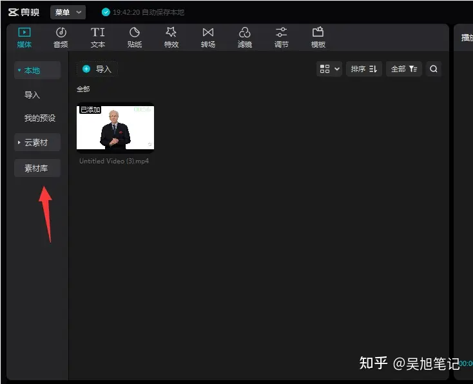473x384 pixels.
Task: Open the 转场 (Transitions) tab
Action: point(208,38)
